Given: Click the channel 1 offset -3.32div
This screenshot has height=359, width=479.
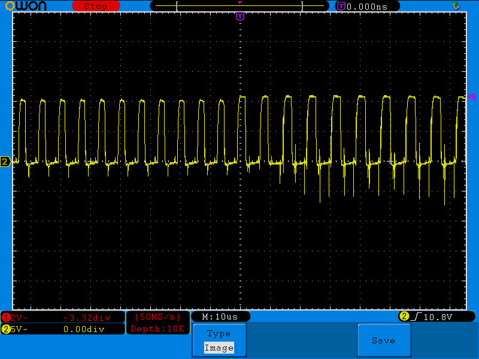Looking at the screenshot, I should click(87, 318).
